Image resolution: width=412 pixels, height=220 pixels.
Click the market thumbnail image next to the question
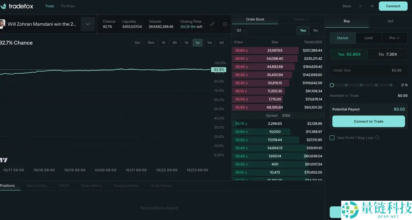2,24
